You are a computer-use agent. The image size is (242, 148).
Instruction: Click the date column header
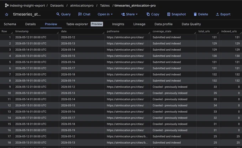64,31
